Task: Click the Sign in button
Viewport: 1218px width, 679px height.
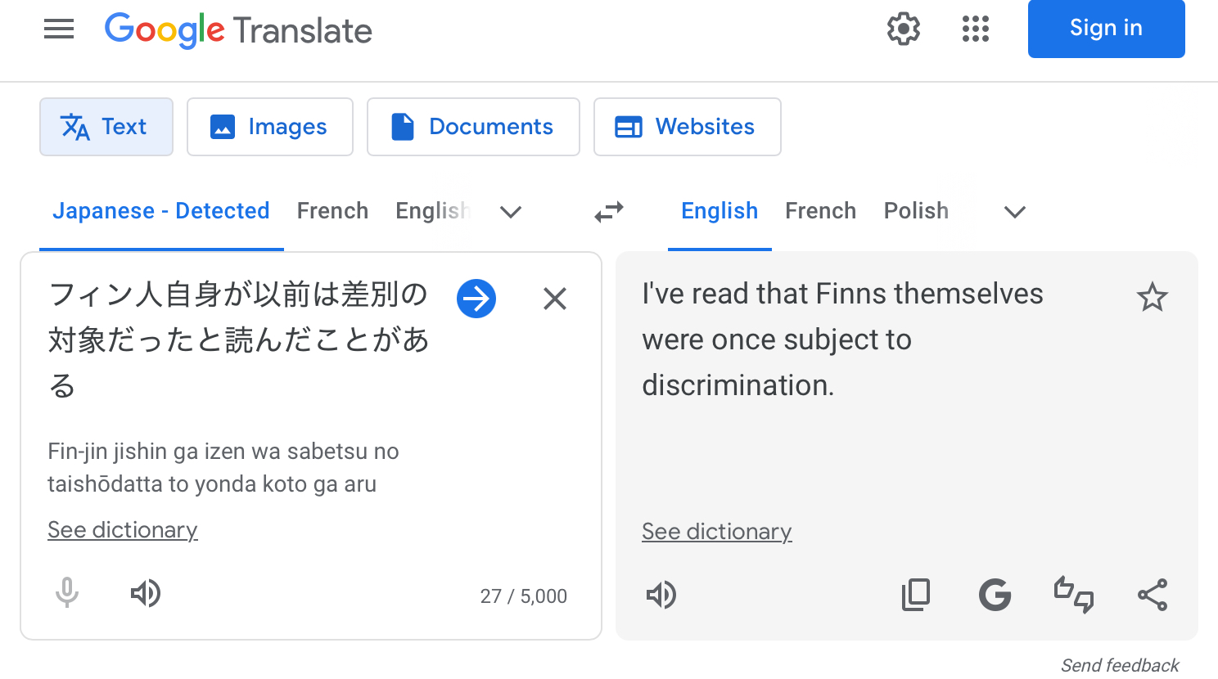Action: point(1106,29)
